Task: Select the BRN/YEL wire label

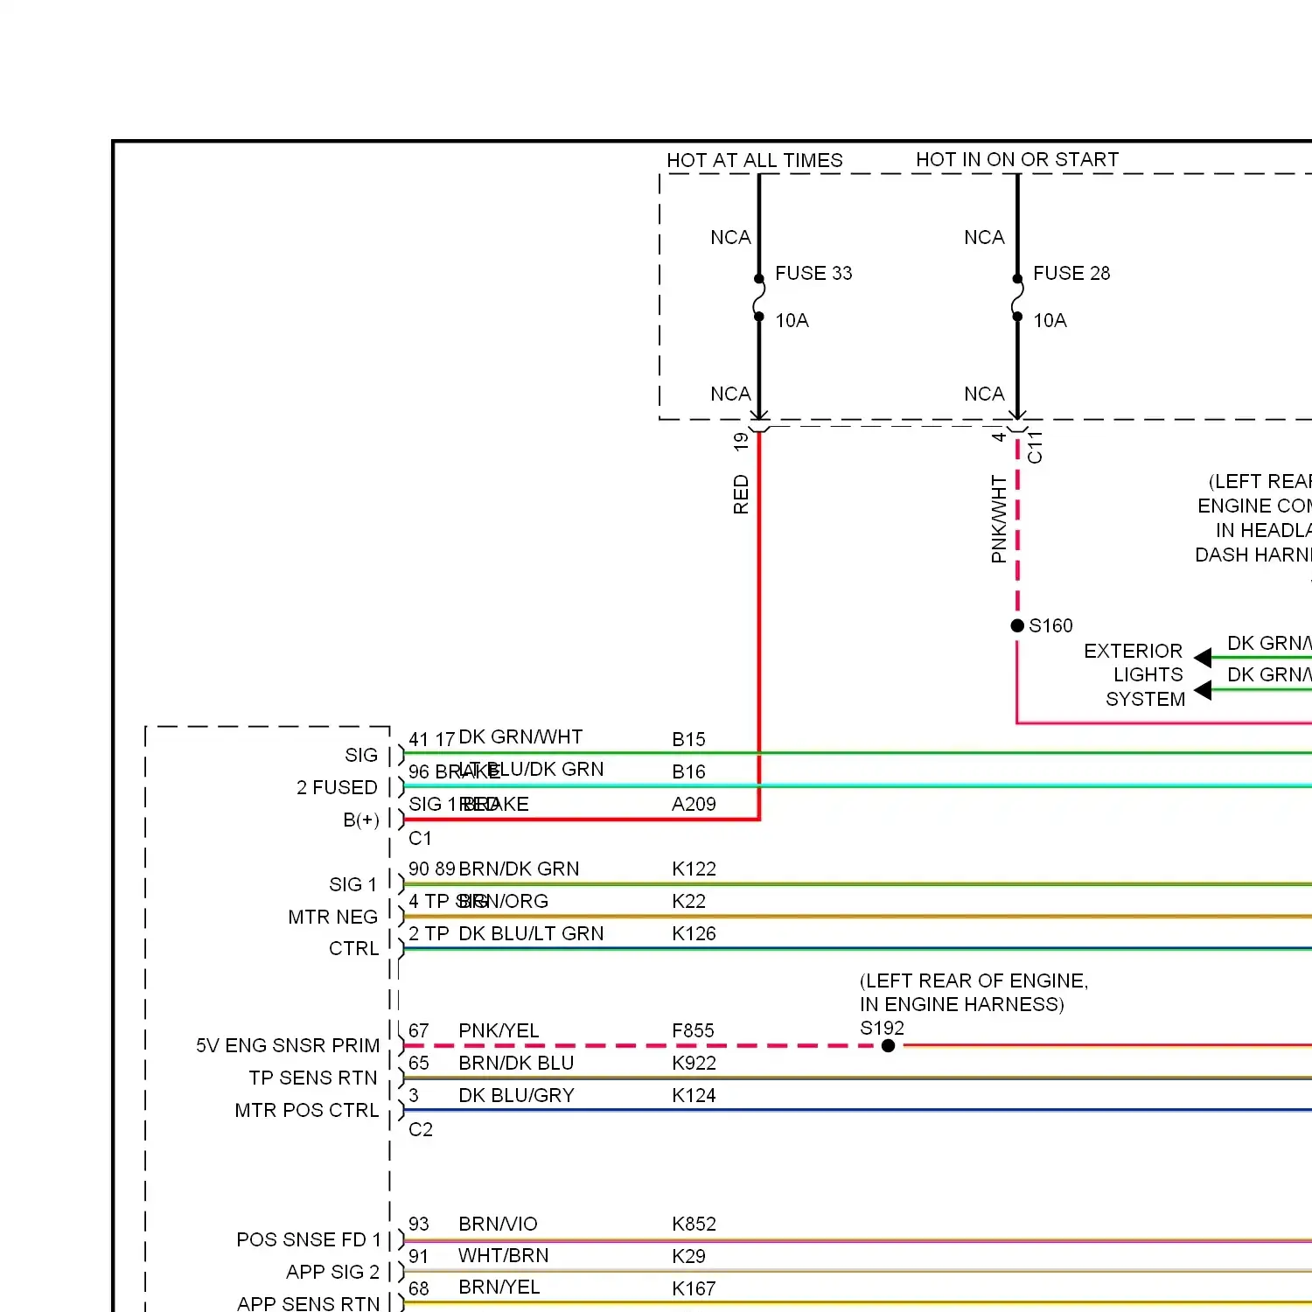Action: (499, 1287)
